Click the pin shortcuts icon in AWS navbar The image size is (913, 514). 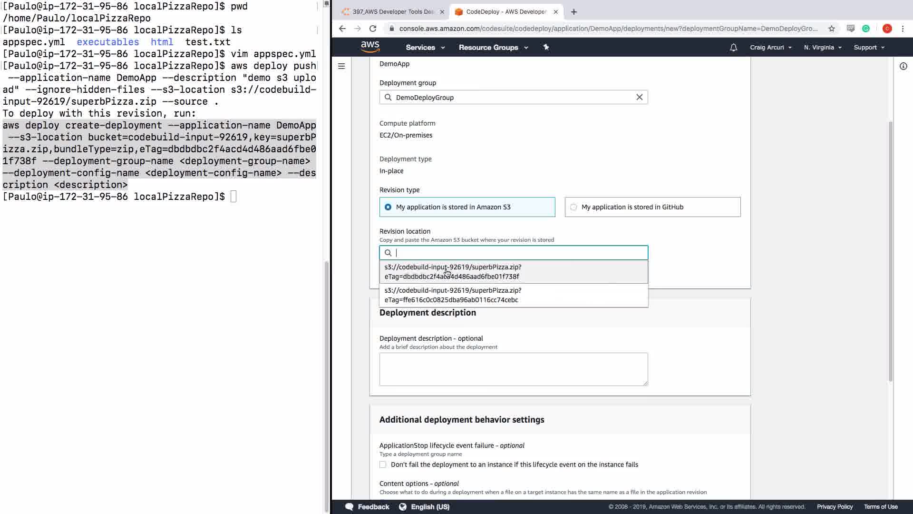pos(546,47)
